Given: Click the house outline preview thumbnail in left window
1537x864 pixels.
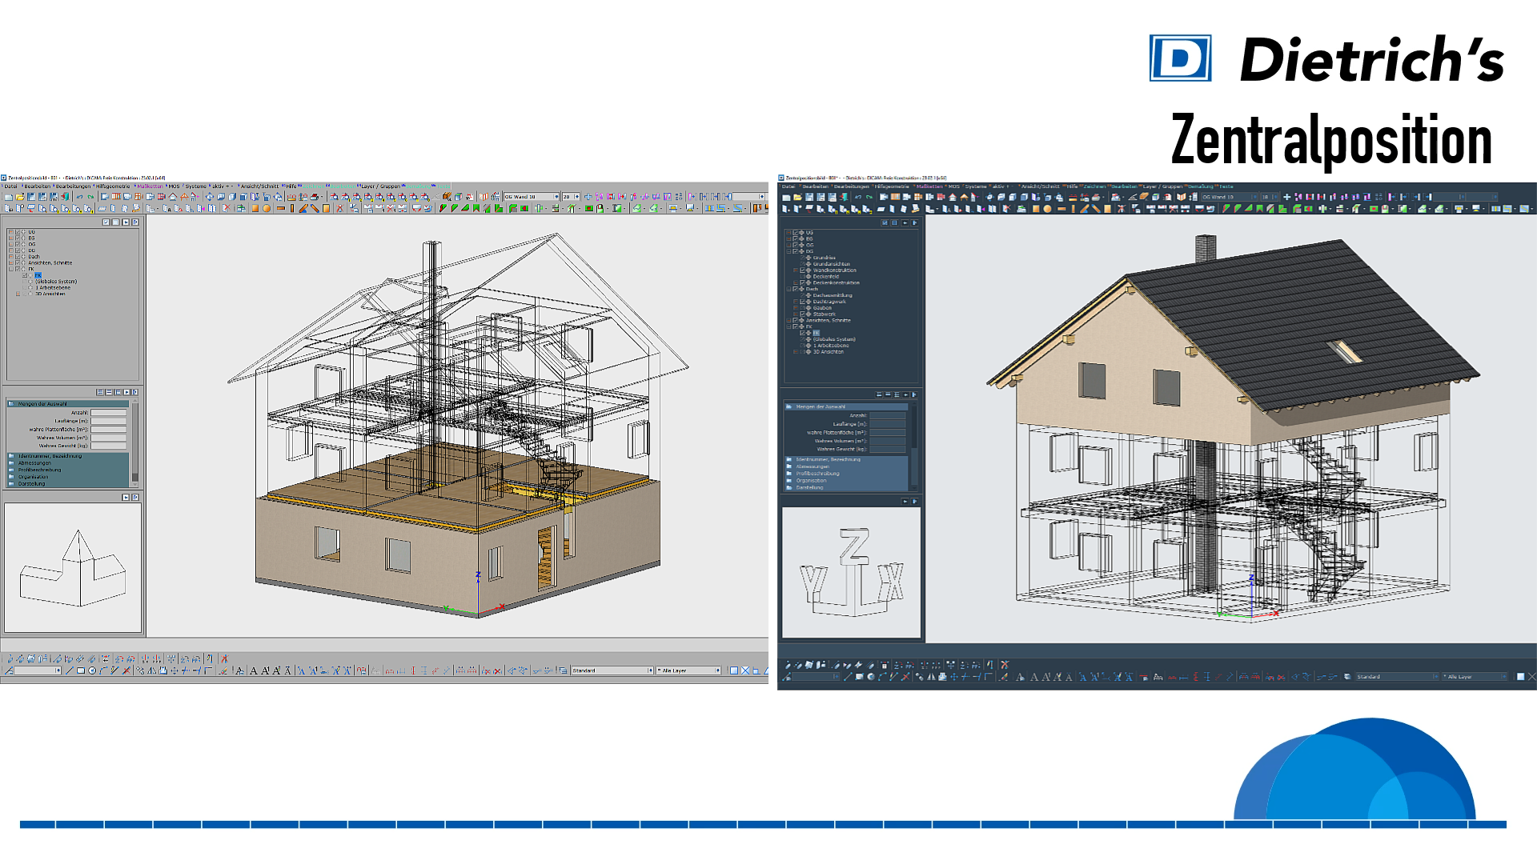Looking at the screenshot, I should [73, 567].
